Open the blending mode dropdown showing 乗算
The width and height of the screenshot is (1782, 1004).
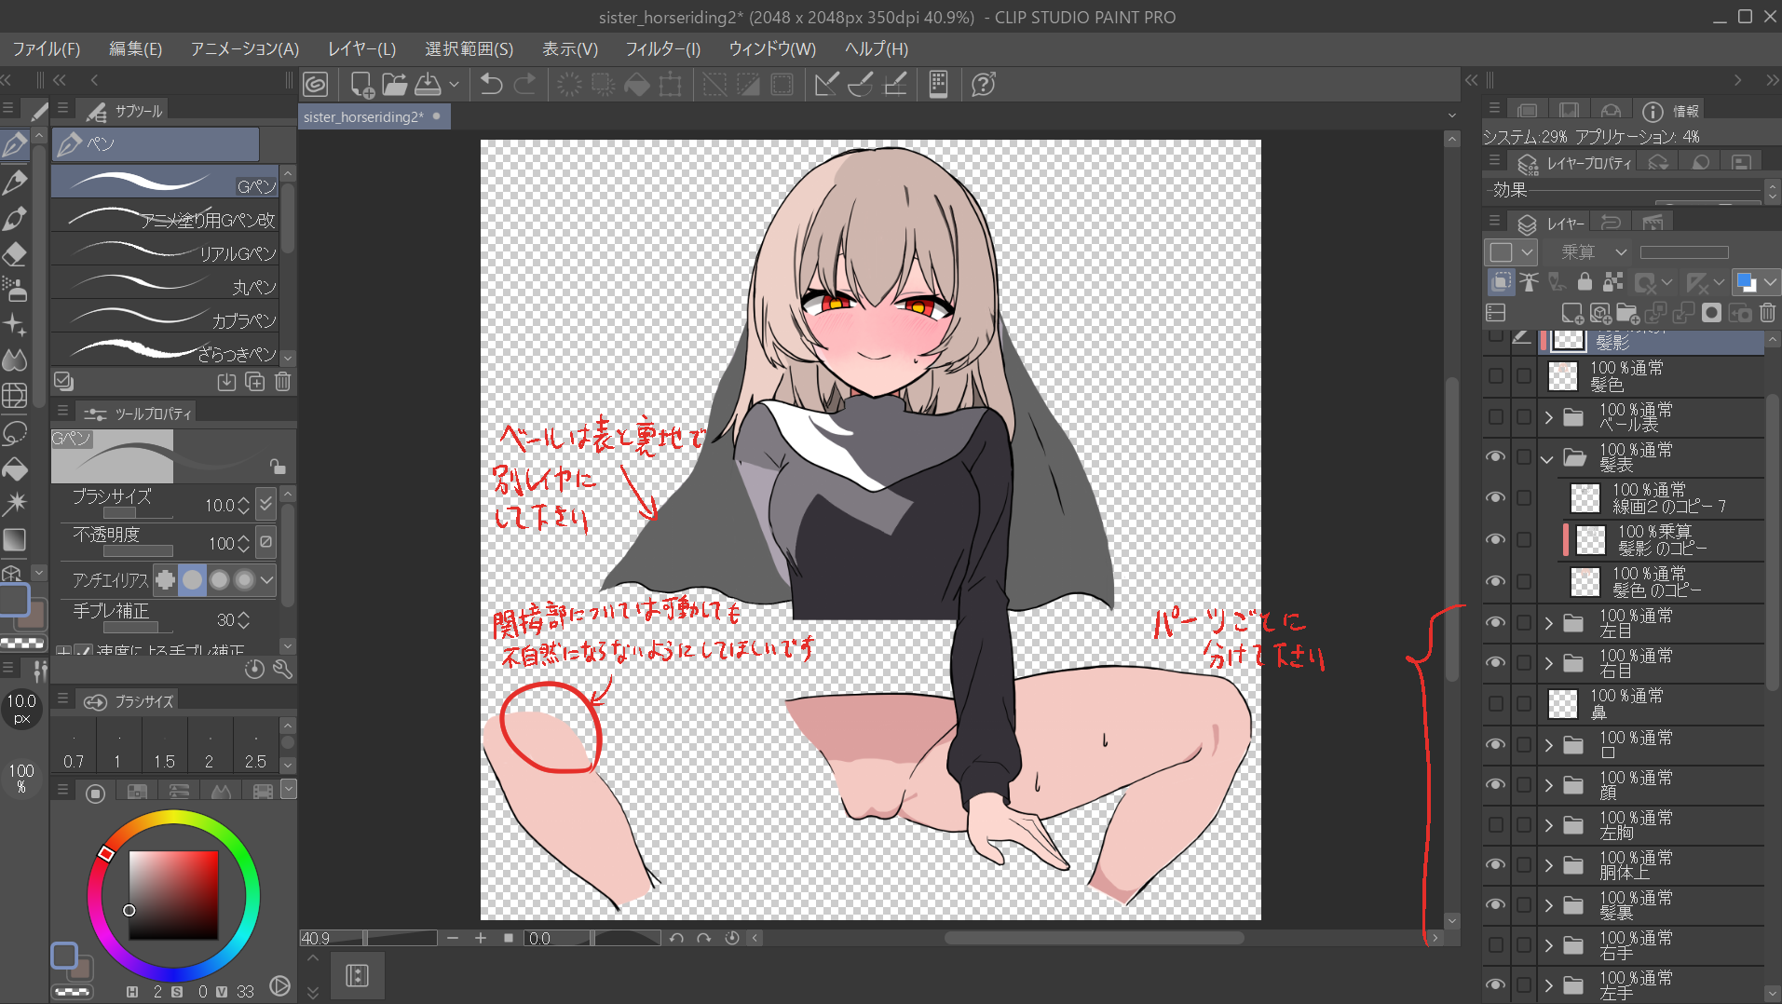pyautogui.click(x=1593, y=252)
